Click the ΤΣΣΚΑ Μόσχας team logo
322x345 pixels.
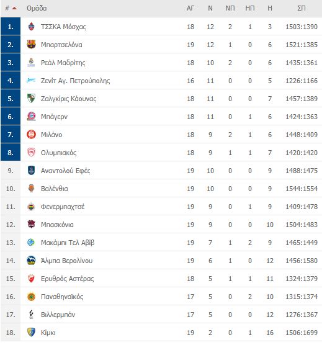point(31,27)
